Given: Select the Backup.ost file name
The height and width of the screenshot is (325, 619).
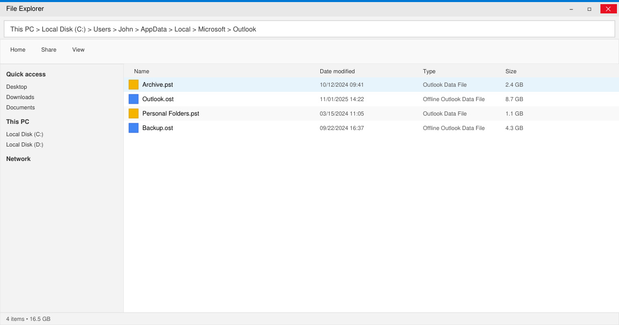Looking at the screenshot, I should (x=158, y=128).
